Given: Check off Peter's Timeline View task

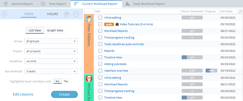Looking at the screenshot, I should [100, 57].
